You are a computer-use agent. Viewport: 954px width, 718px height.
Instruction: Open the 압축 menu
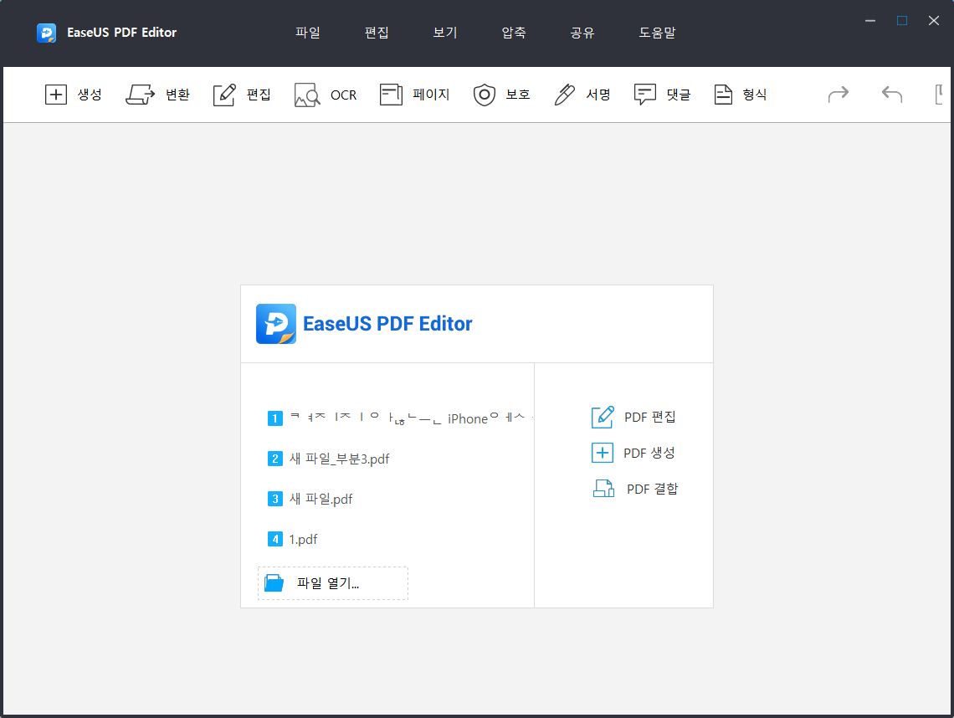pyautogui.click(x=514, y=33)
